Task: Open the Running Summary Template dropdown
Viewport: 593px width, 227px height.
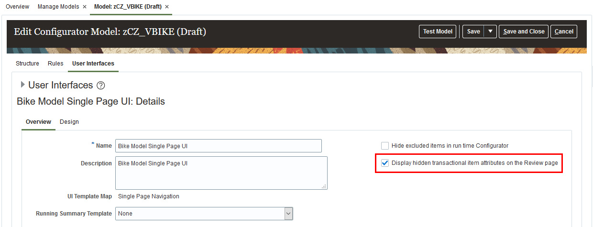Action: click(288, 214)
